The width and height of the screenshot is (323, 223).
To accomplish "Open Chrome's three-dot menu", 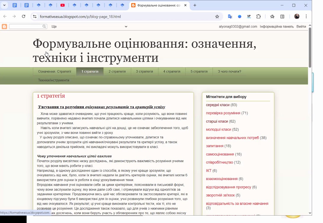I will click(x=306, y=17).
